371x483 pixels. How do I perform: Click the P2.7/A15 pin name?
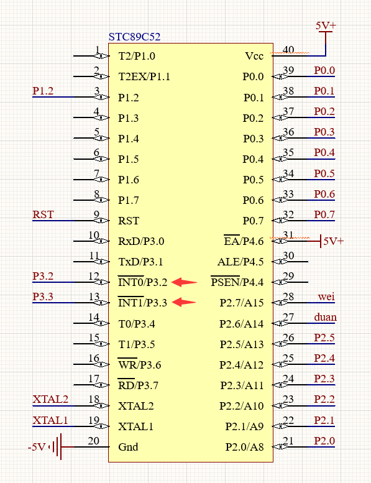(242, 303)
